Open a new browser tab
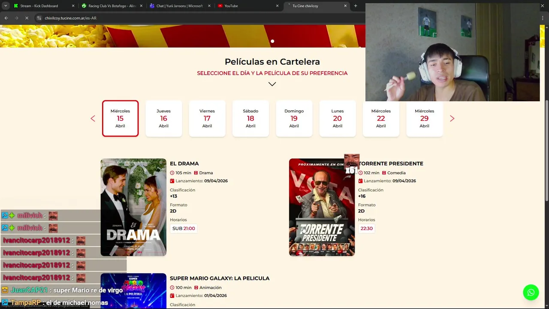Image resolution: width=549 pixels, height=309 pixels. [356, 6]
